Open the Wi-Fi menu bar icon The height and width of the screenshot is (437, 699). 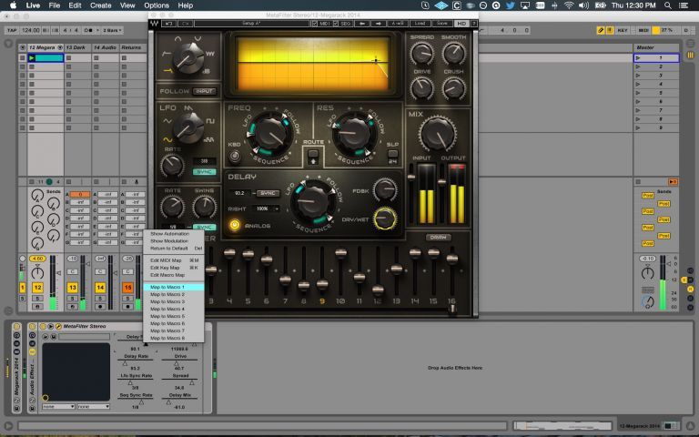[x=568, y=5]
